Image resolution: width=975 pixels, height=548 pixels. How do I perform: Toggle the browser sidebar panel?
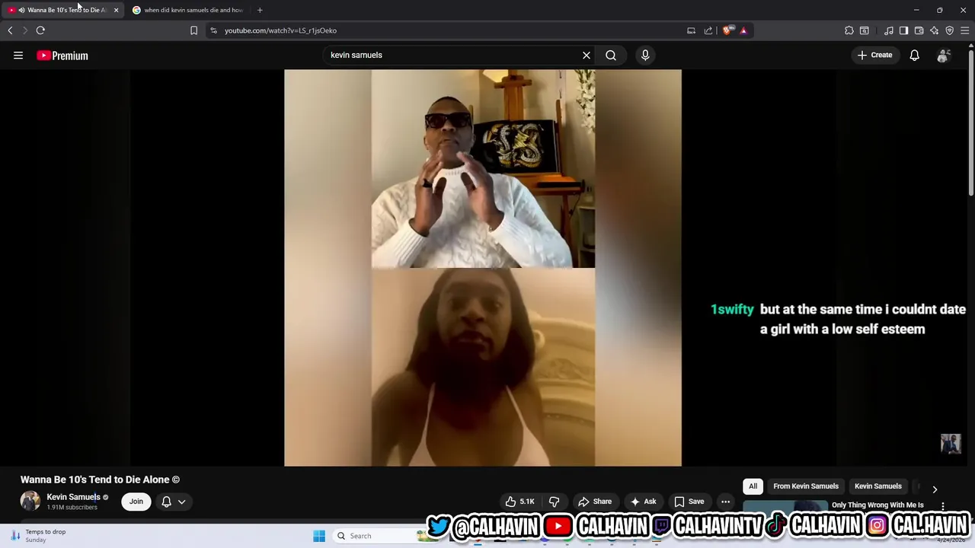coord(903,30)
